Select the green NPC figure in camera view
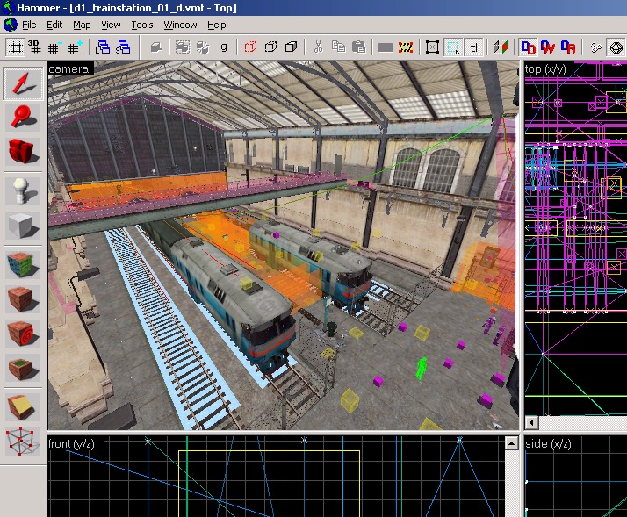 click(421, 368)
